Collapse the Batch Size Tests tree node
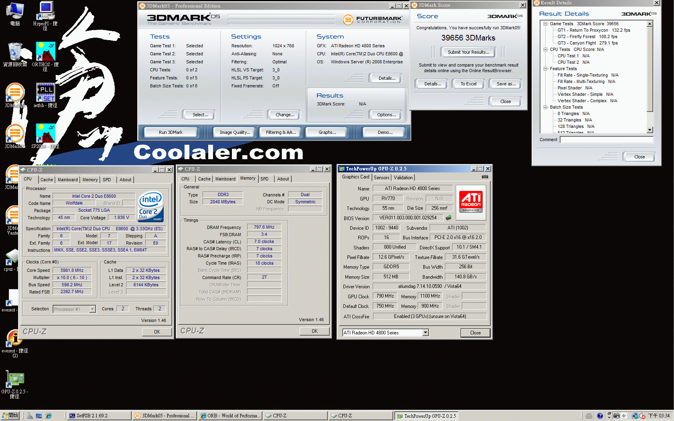Image resolution: width=674 pixels, height=421 pixels. [546, 107]
